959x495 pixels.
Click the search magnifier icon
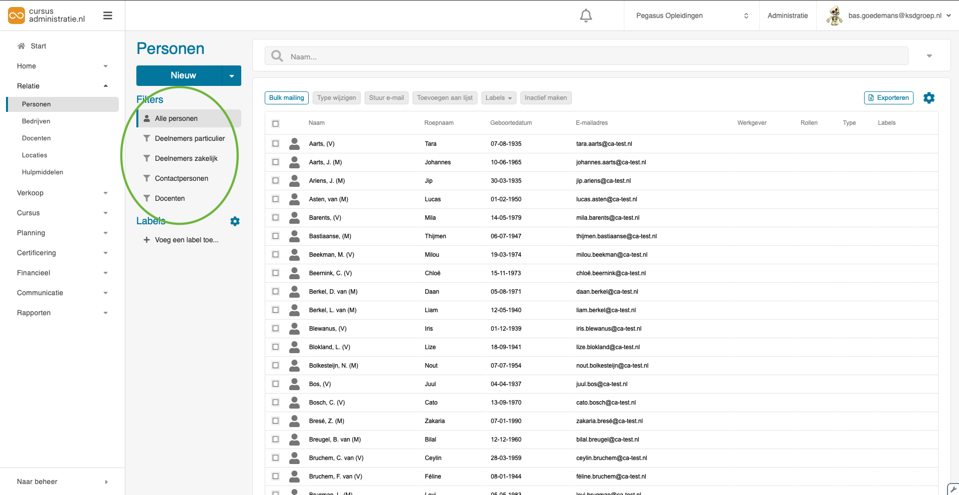point(277,56)
